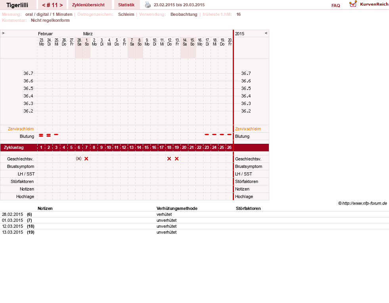This screenshot has width=389, height=303.
Task: Click the note row dated 12.03.2015
Action: tap(194, 227)
